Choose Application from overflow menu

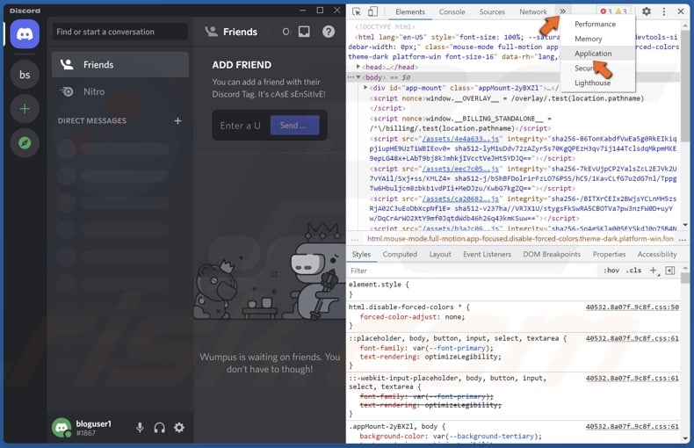coord(593,54)
